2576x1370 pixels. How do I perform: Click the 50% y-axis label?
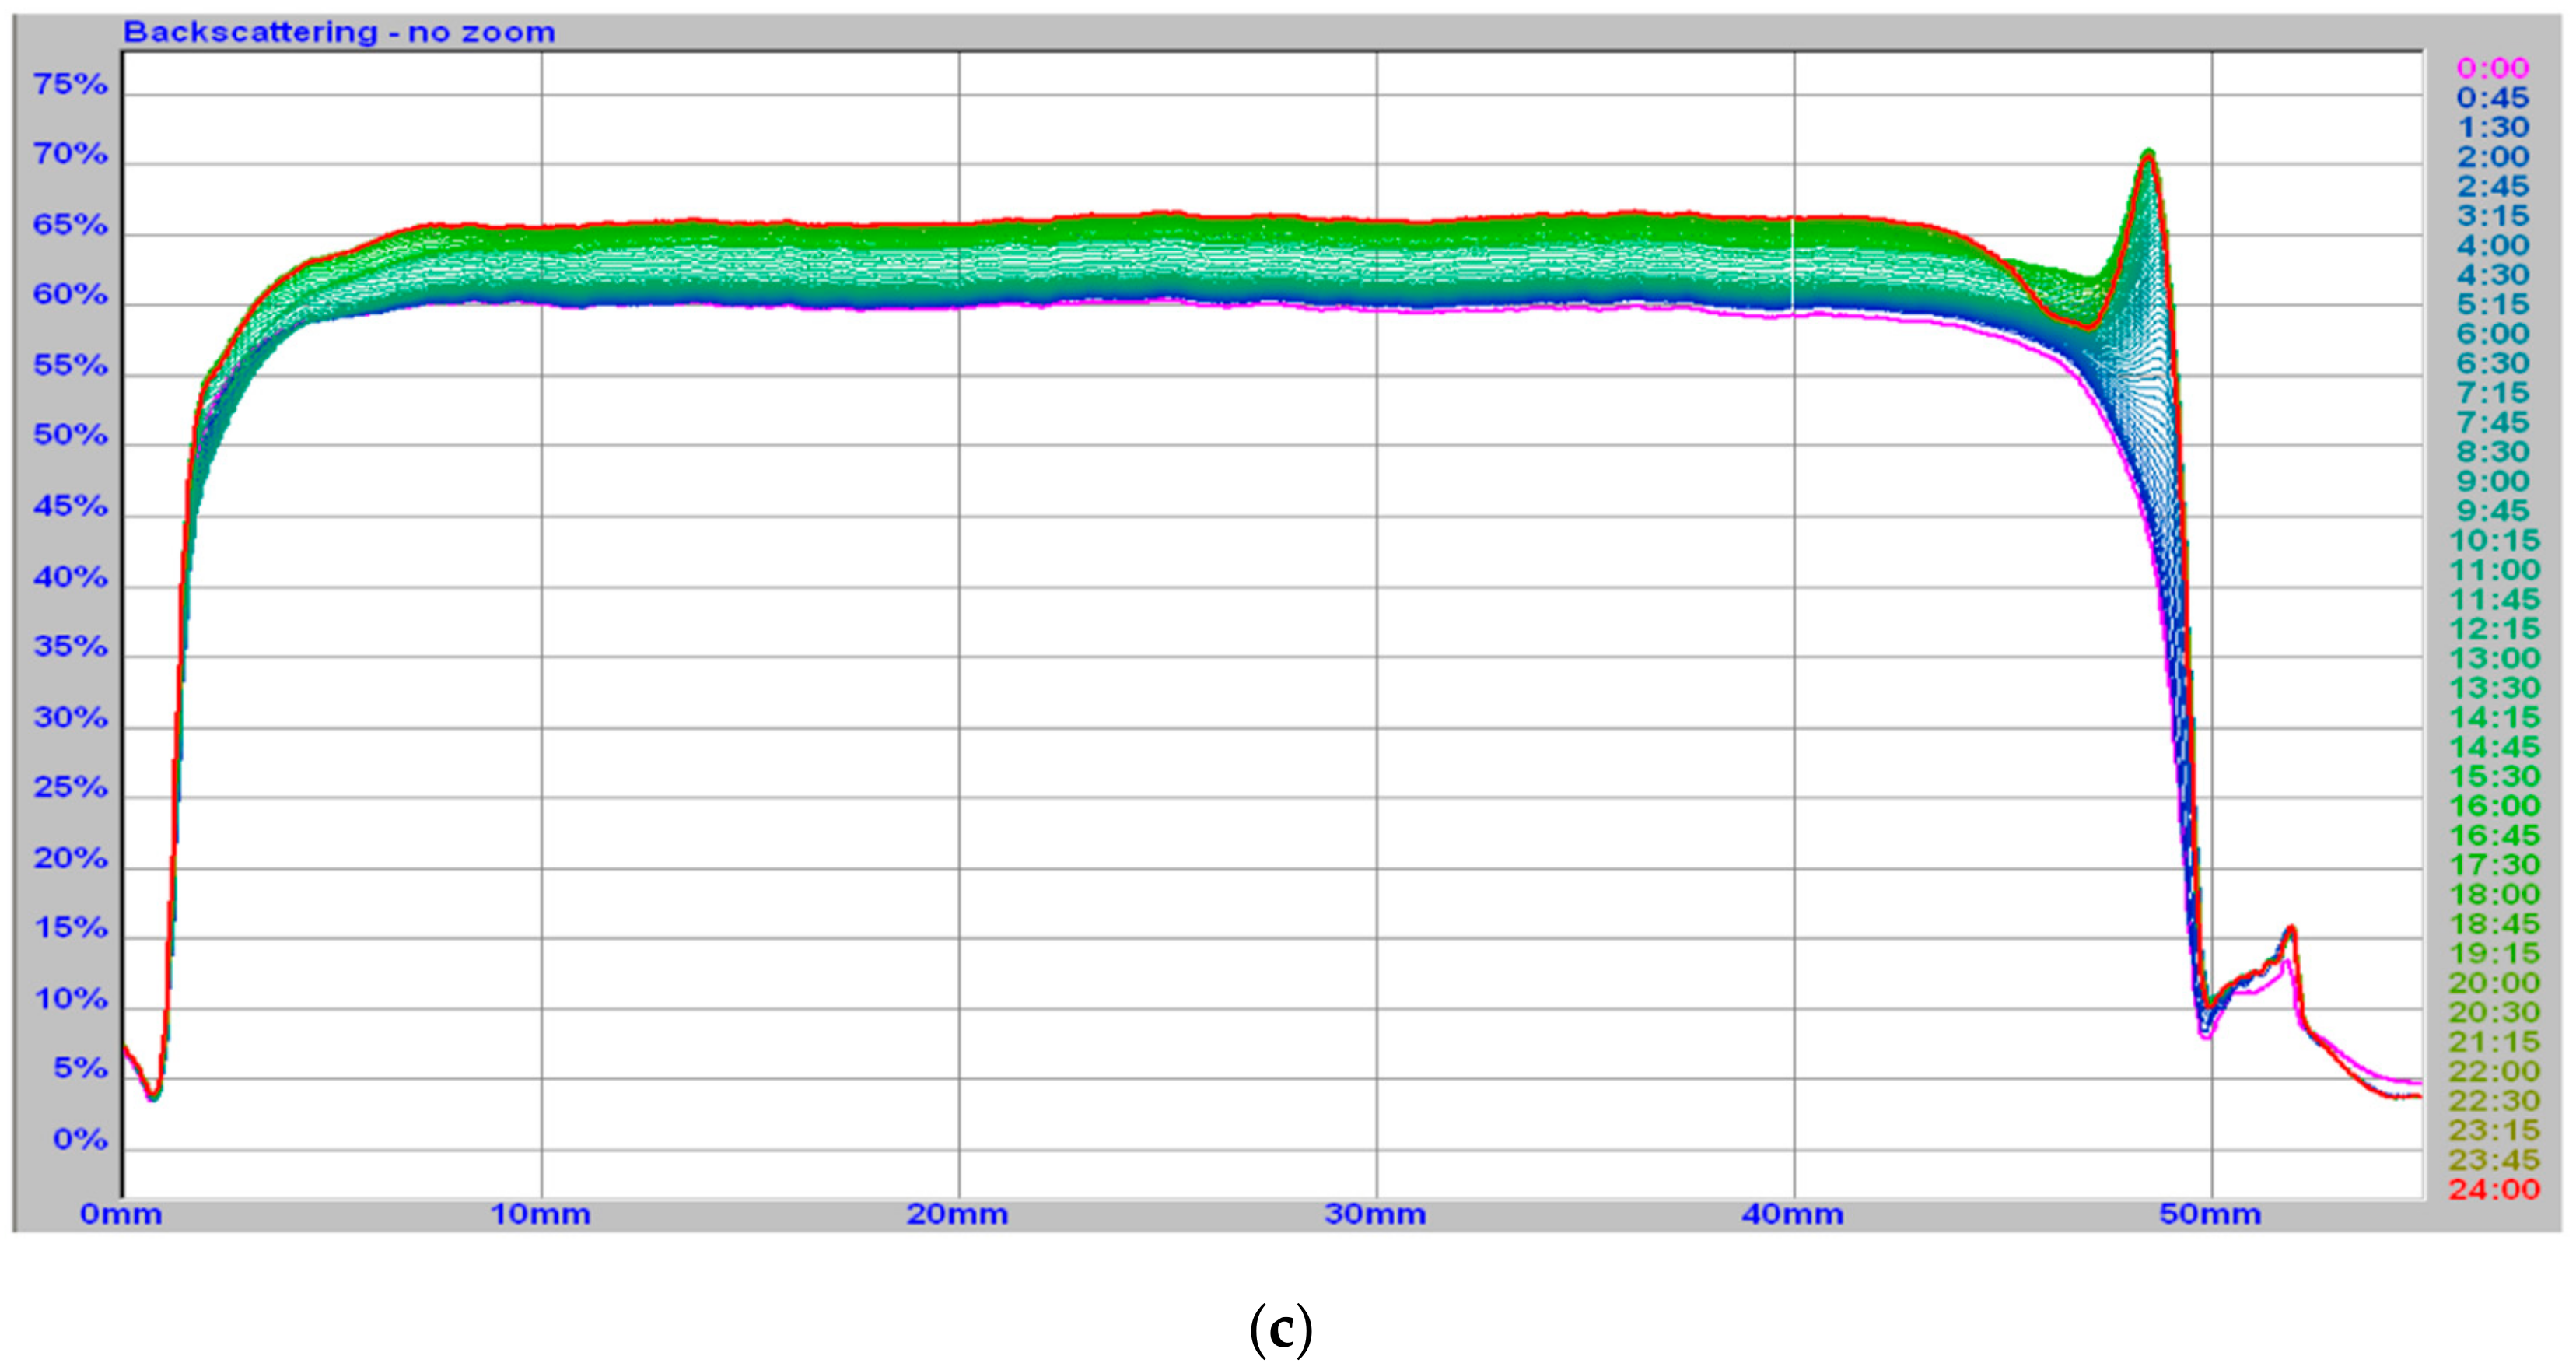(70, 436)
